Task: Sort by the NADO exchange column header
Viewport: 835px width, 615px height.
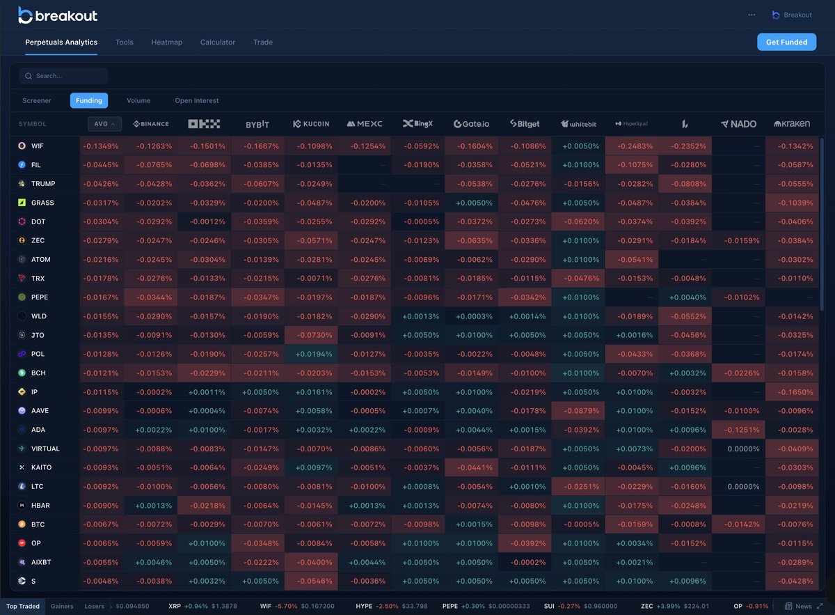Action: tap(738, 124)
